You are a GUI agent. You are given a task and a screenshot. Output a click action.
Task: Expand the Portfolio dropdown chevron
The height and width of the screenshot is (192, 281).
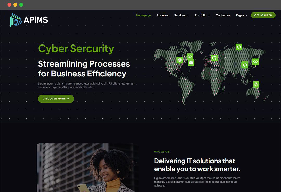click(209, 15)
